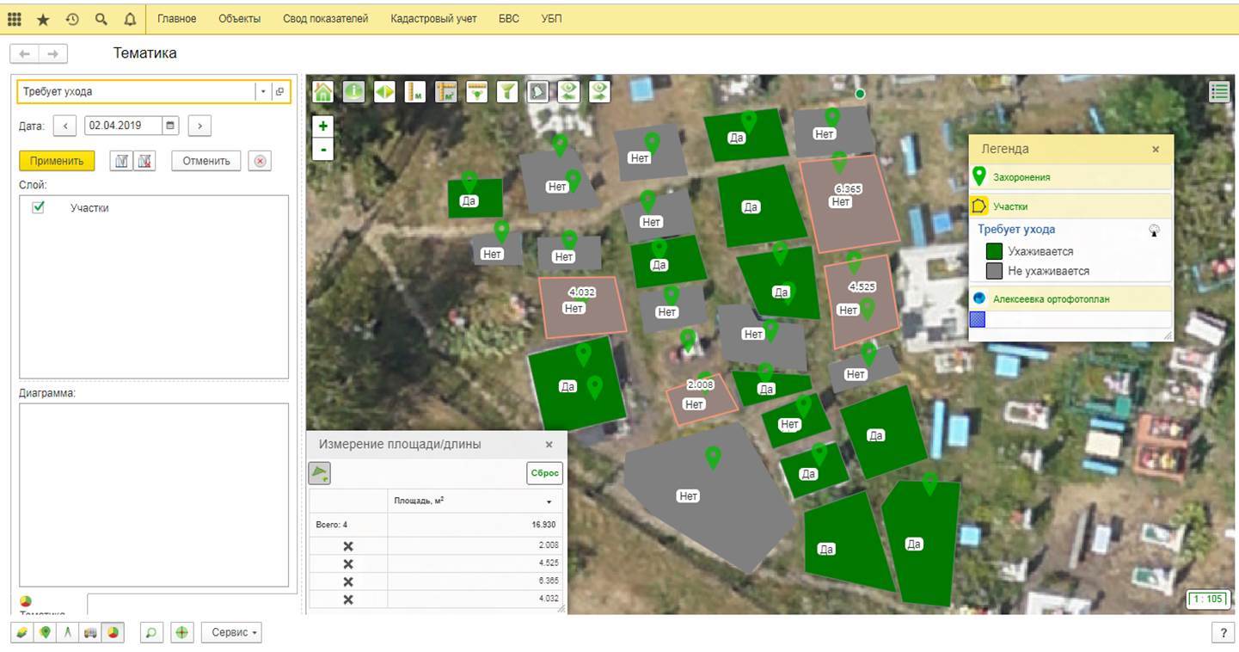Zoom out the map with minus

323,150
